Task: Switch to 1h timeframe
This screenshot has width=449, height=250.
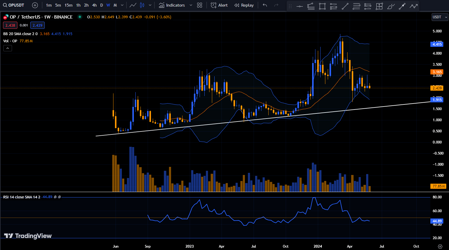Action: pyautogui.click(x=78, y=5)
